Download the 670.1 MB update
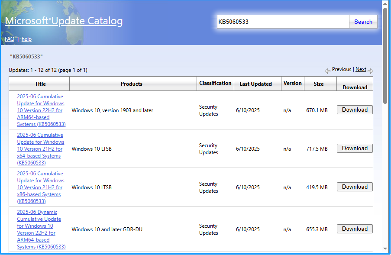Screen dimensions: 391x255 point(355,110)
